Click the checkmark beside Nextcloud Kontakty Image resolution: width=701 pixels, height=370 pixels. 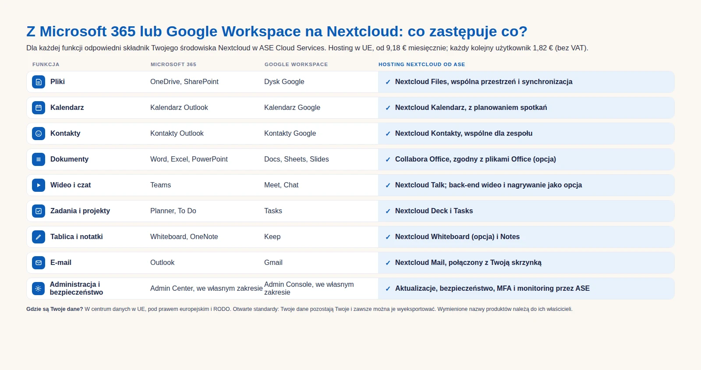pos(388,134)
